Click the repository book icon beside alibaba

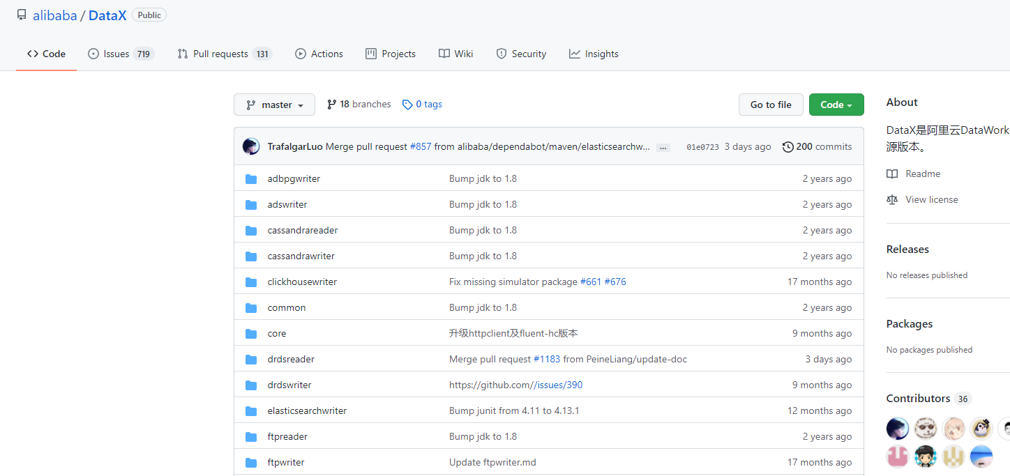pos(22,15)
